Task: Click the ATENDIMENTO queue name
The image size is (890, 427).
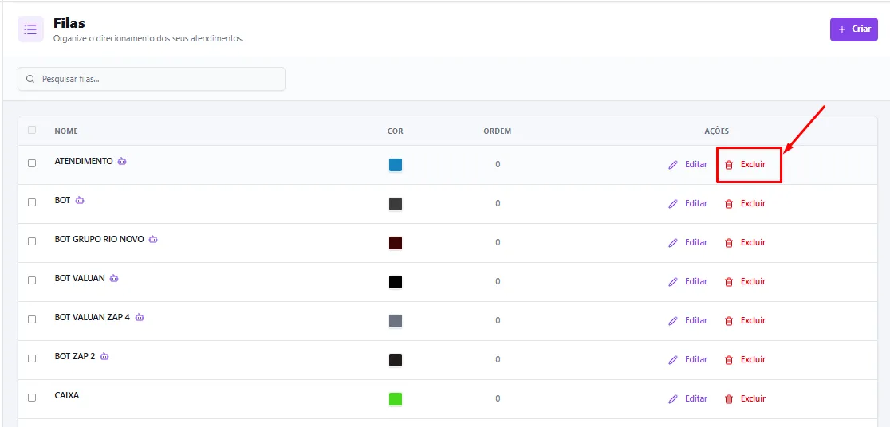Action: tap(84, 161)
